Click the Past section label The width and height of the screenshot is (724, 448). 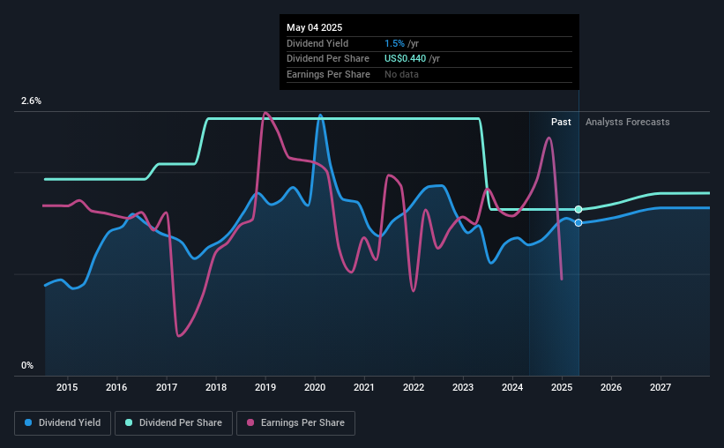coord(561,122)
